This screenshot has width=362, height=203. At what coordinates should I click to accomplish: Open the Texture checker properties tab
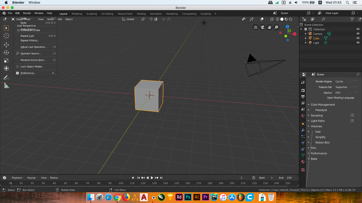(303, 170)
